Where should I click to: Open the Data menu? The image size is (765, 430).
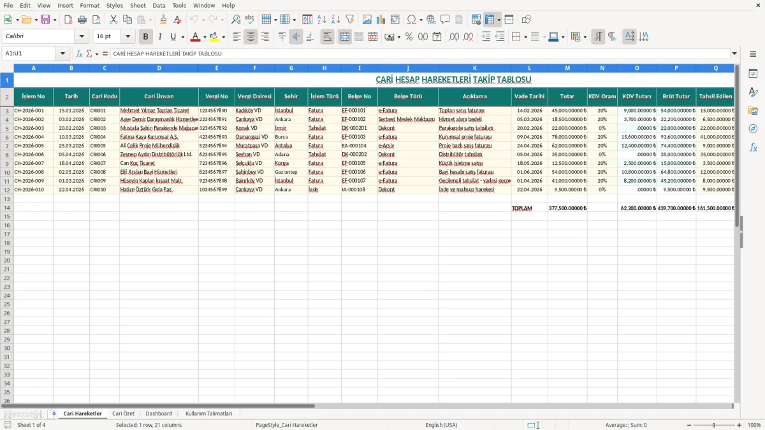coord(159,5)
